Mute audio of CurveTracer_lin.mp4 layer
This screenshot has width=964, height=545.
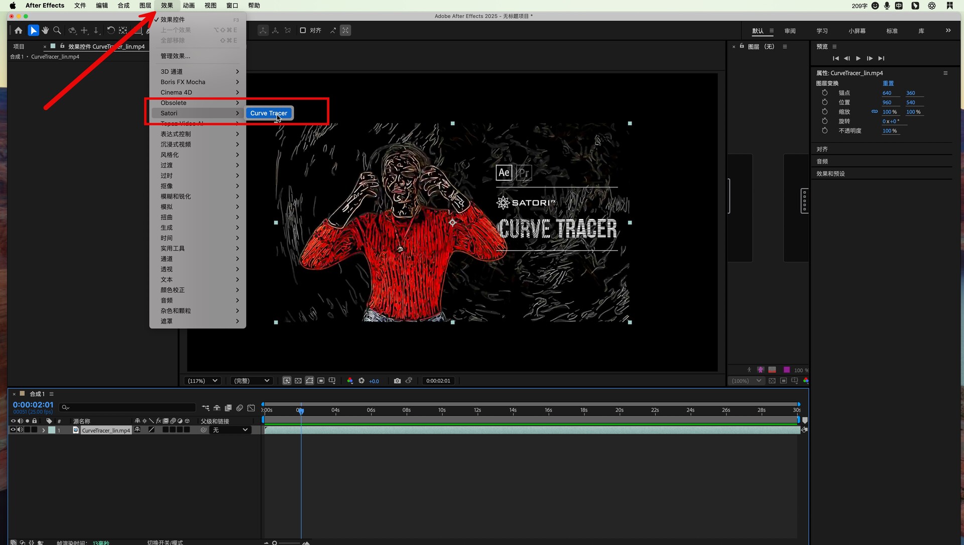(x=20, y=430)
